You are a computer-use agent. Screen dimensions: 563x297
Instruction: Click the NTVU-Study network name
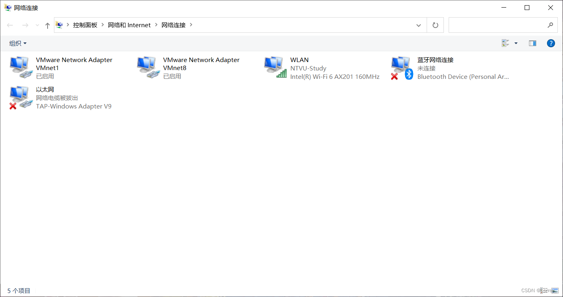point(308,68)
